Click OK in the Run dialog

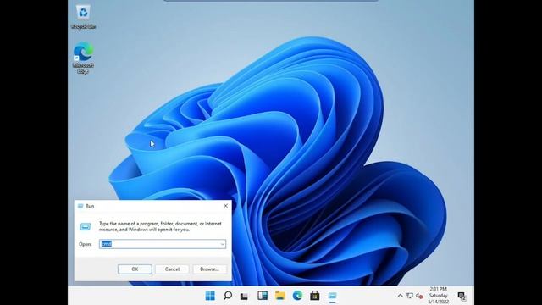(x=135, y=269)
